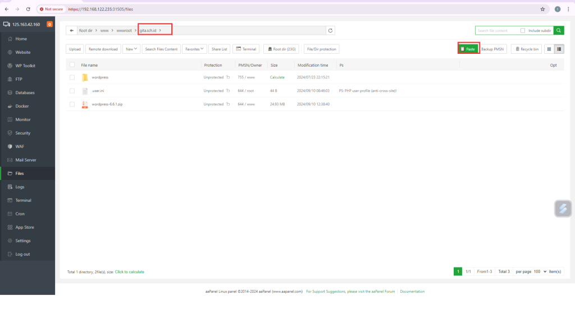The width and height of the screenshot is (575, 323).
Task: Open the Recycle bin
Action: (527, 49)
